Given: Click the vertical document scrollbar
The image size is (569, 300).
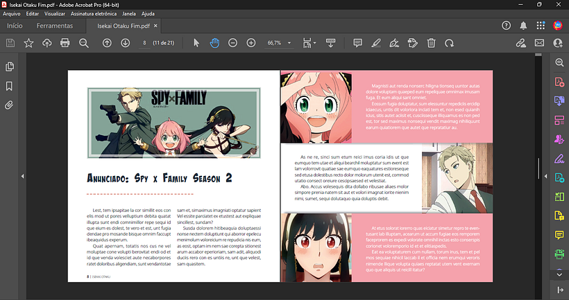Looking at the screenshot, I should (538, 169).
